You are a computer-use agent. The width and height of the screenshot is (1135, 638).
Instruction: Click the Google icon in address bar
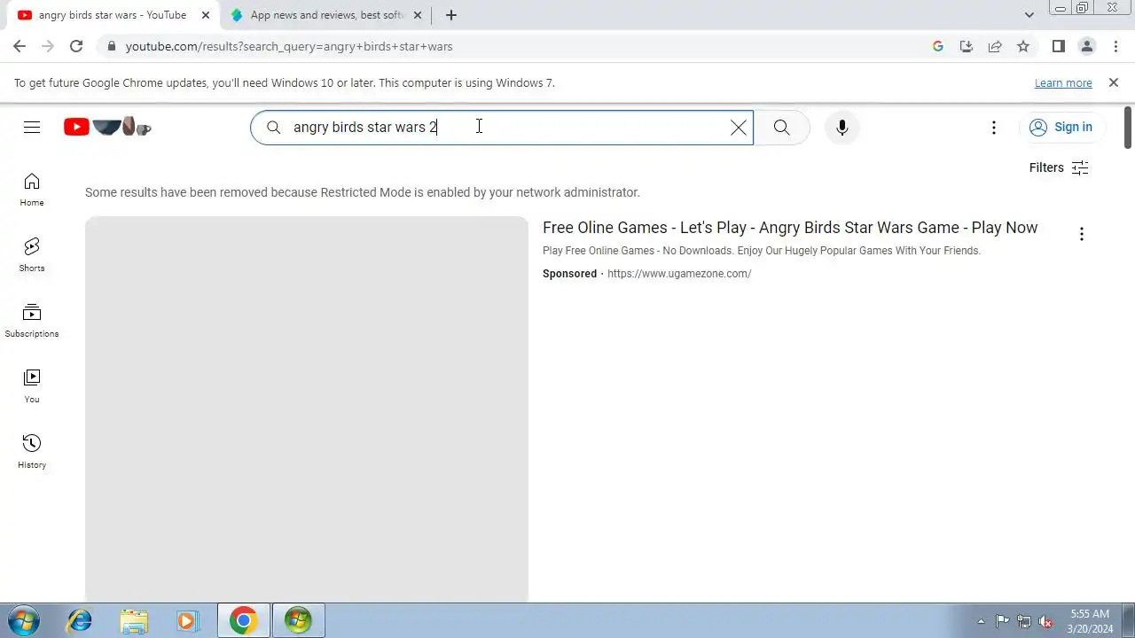tap(938, 46)
